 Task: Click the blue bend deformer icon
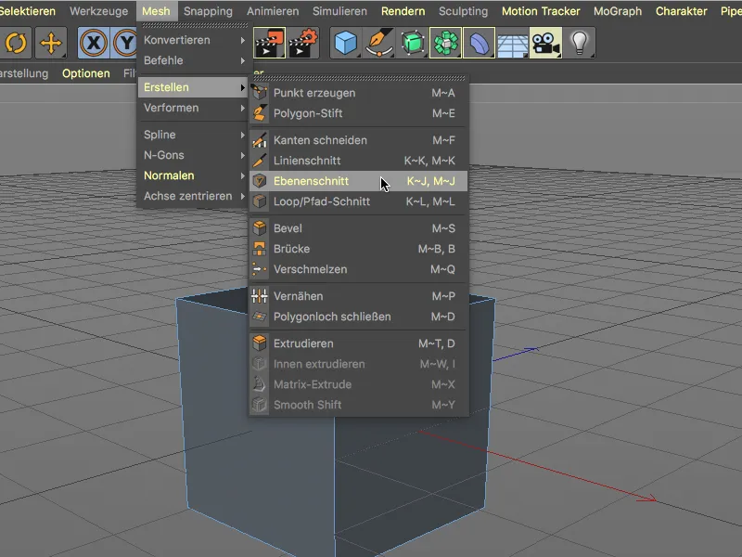[479, 43]
